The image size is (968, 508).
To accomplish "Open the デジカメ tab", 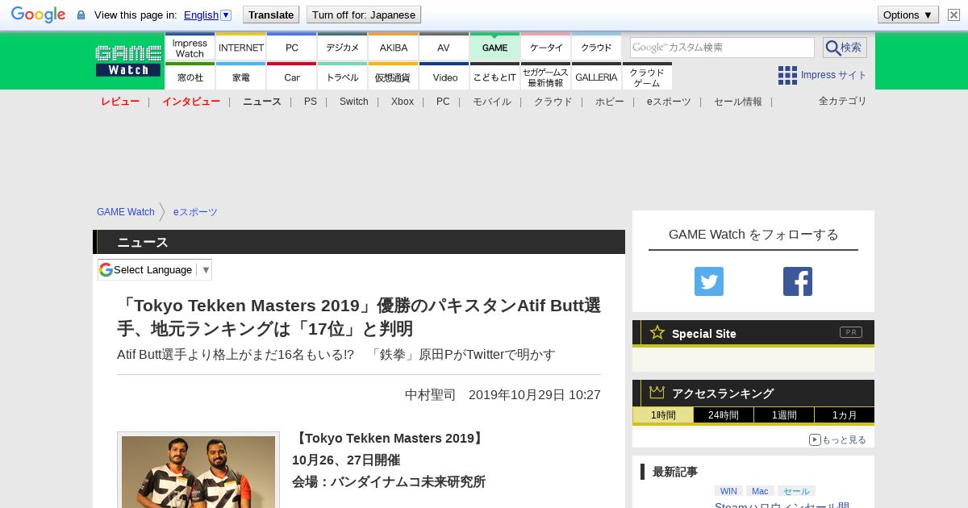I will coord(343,48).
